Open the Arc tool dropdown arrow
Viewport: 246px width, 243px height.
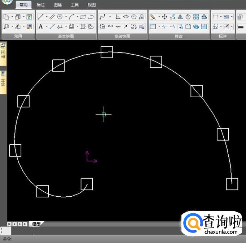[x=77, y=17]
